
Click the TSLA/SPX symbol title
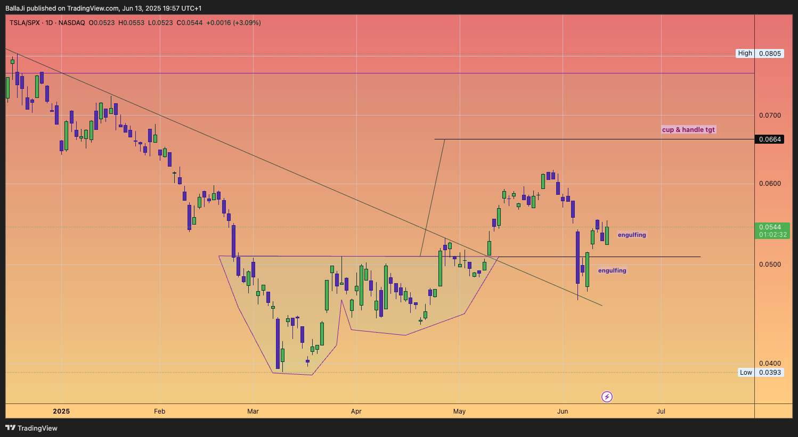coord(25,23)
